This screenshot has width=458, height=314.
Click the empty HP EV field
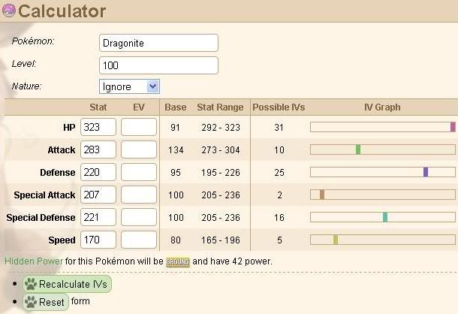(x=139, y=127)
